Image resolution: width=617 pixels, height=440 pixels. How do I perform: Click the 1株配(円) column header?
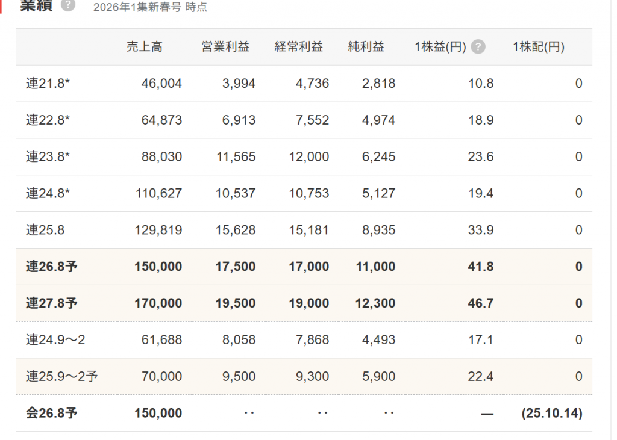click(538, 47)
